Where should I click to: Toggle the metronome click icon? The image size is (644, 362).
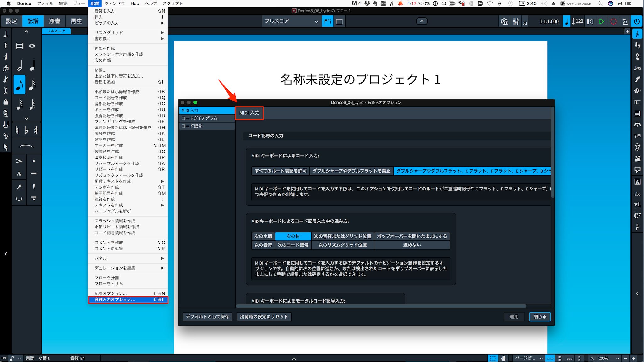pos(625,21)
